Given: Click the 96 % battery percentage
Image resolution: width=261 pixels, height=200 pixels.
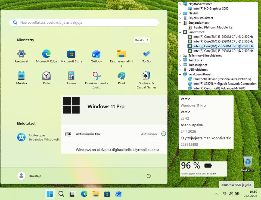Looking at the screenshot, I should click(191, 165).
